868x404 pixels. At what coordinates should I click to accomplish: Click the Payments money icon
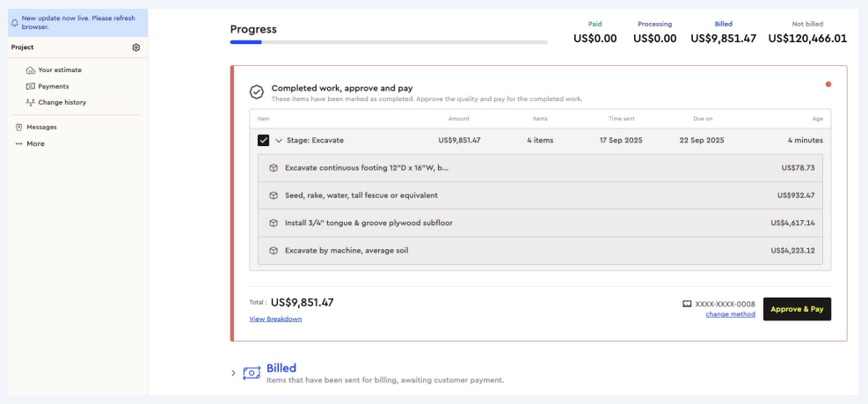pyautogui.click(x=31, y=86)
